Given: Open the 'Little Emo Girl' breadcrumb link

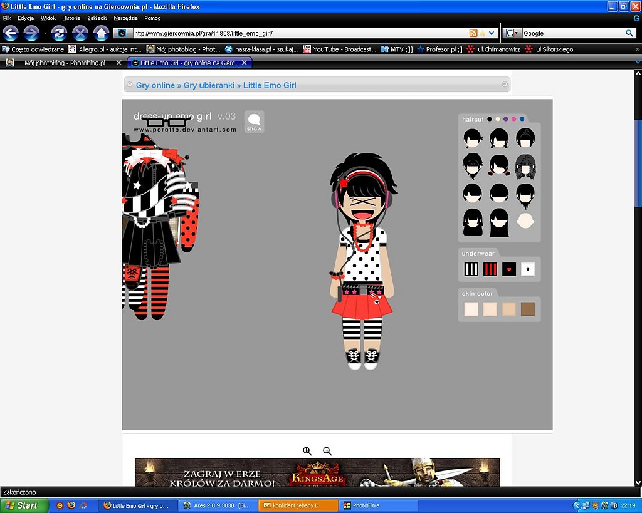Looking at the screenshot, I should pos(270,85).
